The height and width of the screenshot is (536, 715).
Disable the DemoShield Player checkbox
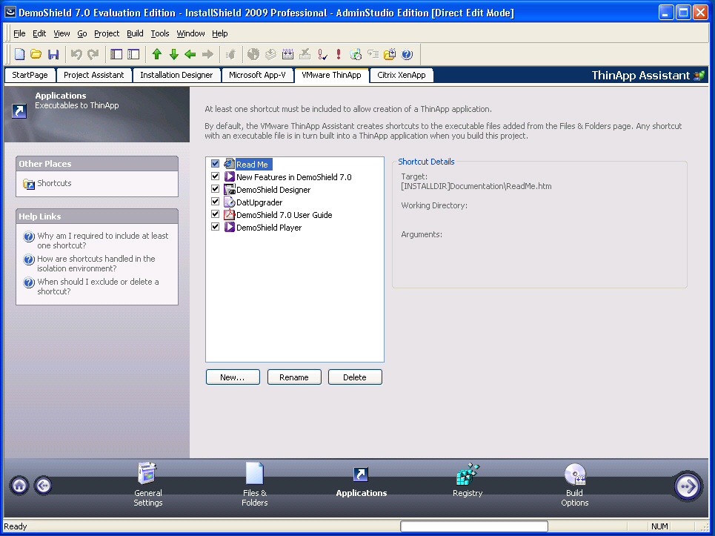[215, 227]
